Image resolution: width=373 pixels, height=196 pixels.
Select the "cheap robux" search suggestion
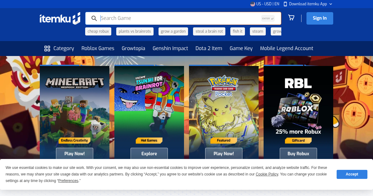click(98, 31)
